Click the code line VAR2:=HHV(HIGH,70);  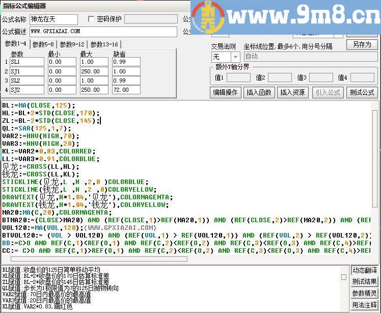[41, 136]
